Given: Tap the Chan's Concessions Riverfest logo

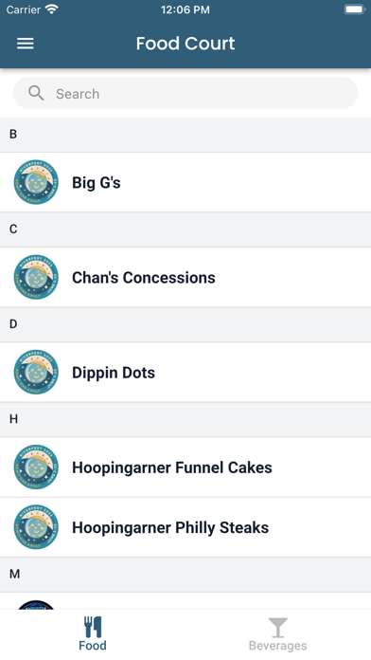Looking at the screenshot, I should click(36, 278).
